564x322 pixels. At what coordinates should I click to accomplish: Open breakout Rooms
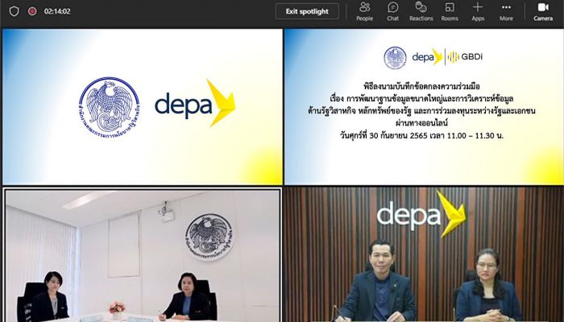[x=450, y=11]
